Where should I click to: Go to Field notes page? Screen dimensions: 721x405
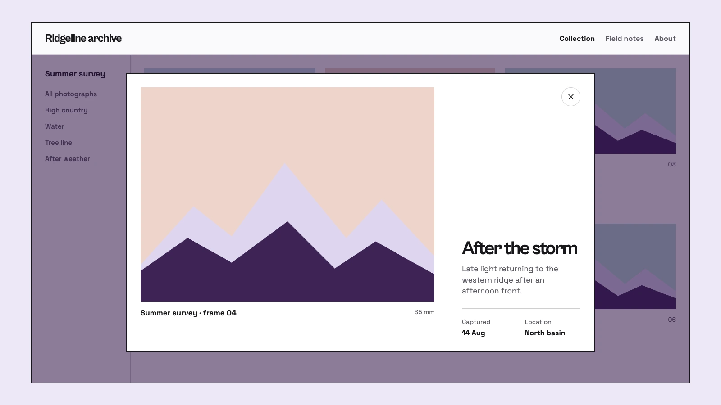pos(625,39)
